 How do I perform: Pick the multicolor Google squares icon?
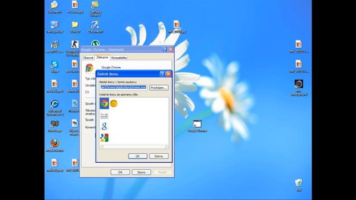(104, 138)
